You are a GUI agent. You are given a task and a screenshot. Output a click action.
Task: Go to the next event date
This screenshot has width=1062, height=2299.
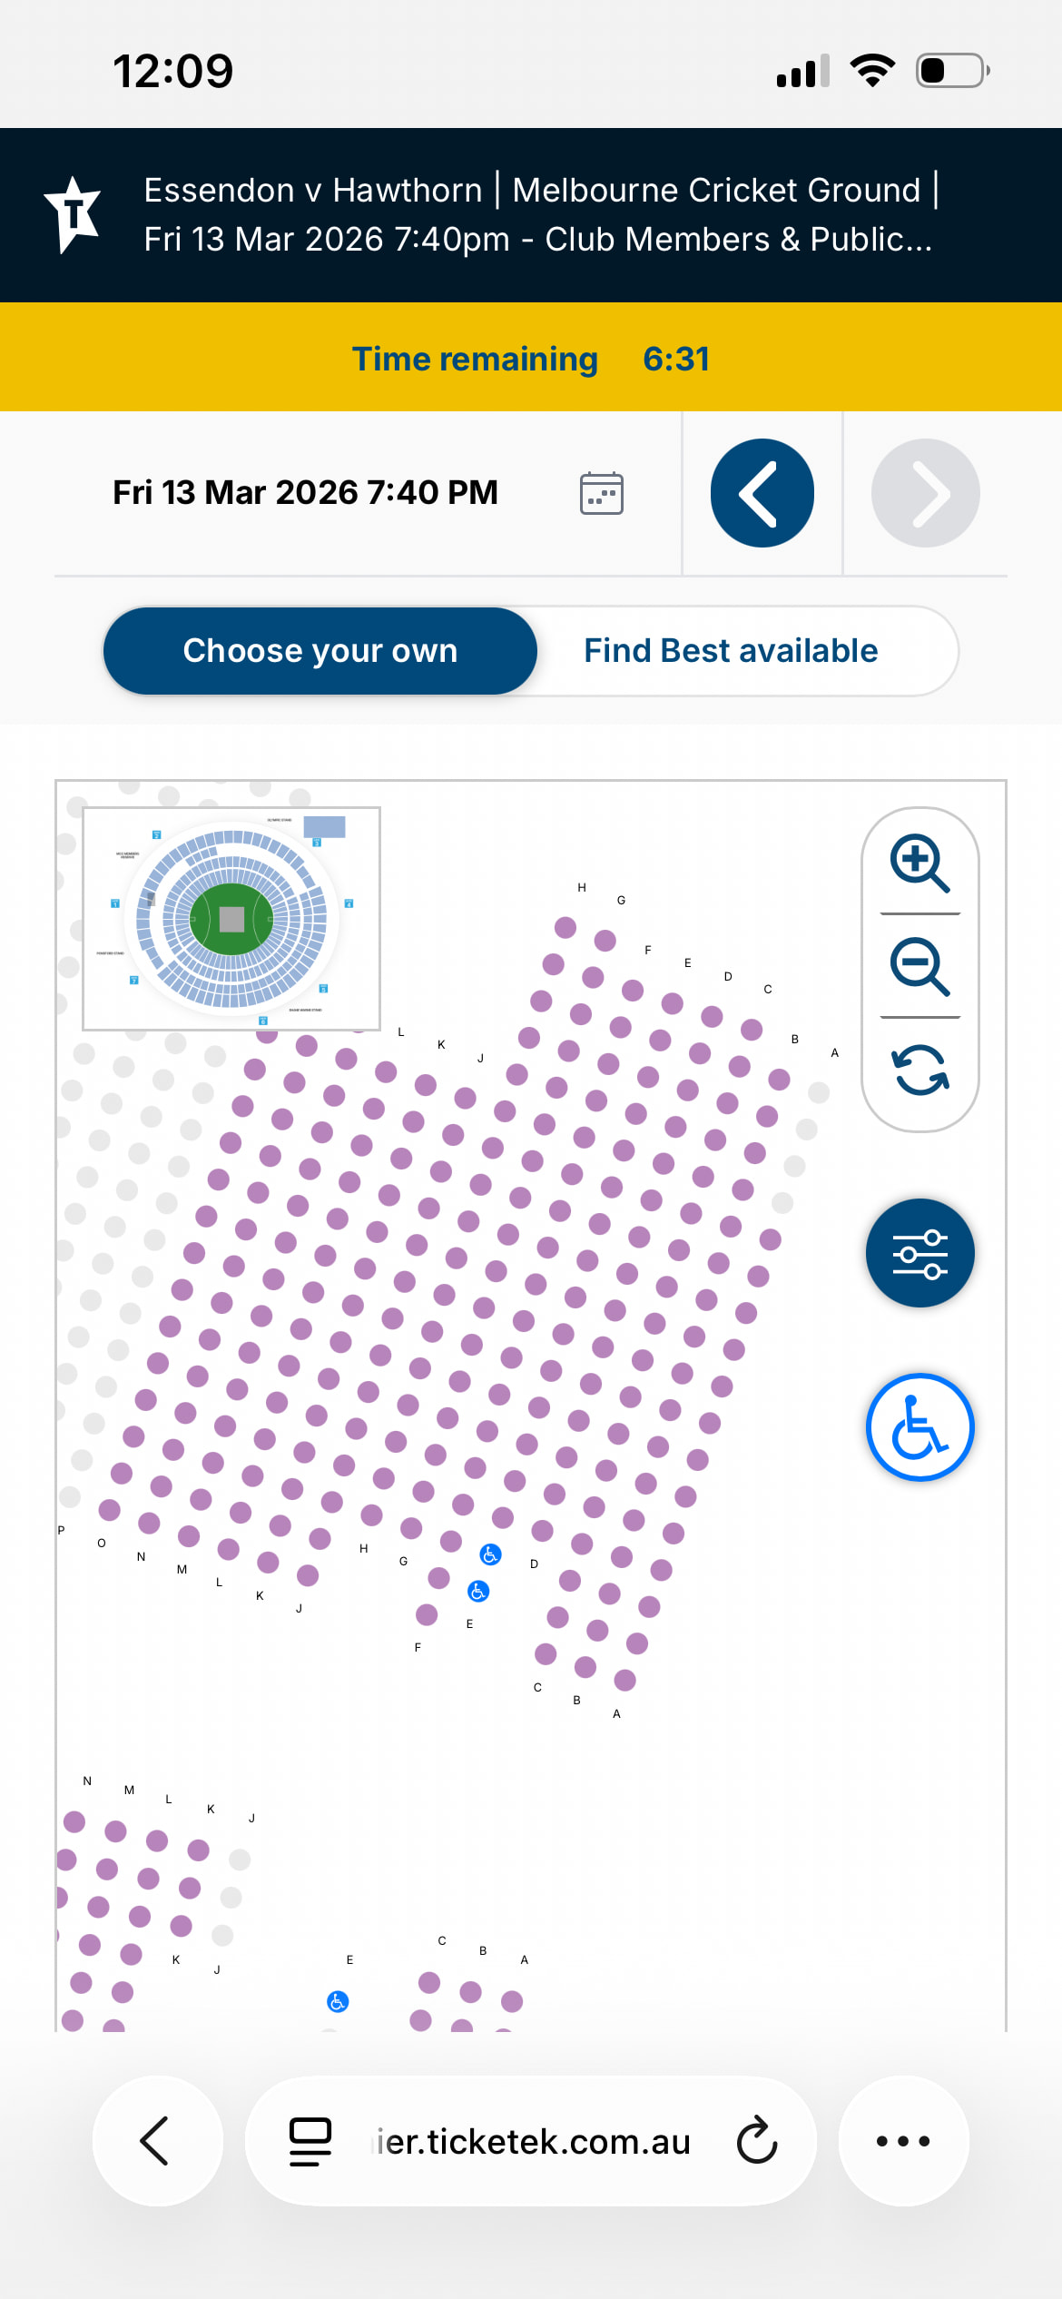pyautogui.click(x=925, y=493)
